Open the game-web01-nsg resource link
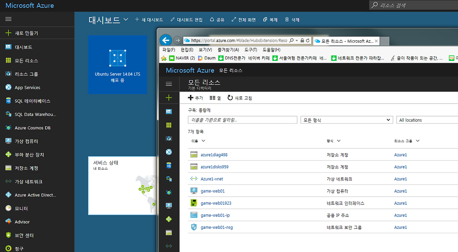 click(217, 227)
